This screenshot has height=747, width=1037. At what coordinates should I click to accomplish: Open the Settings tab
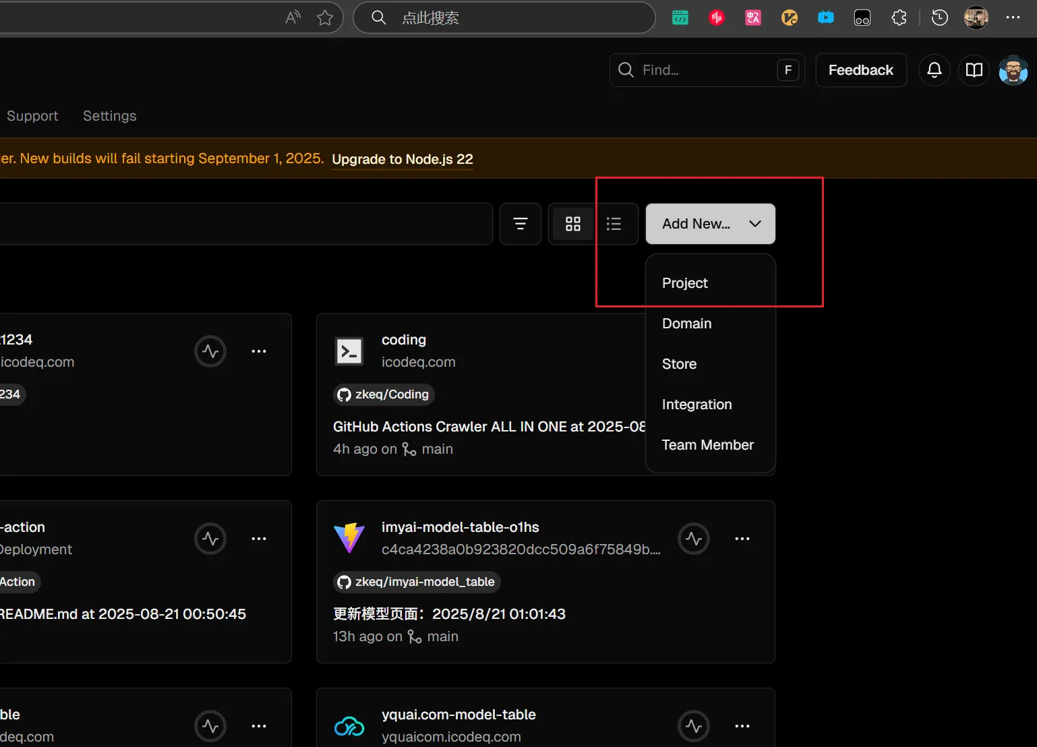coord(110,116)
